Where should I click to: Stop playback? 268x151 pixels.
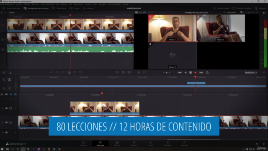tap(191, 73)
